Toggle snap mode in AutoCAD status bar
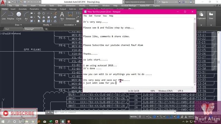 (x=144, y=117)
